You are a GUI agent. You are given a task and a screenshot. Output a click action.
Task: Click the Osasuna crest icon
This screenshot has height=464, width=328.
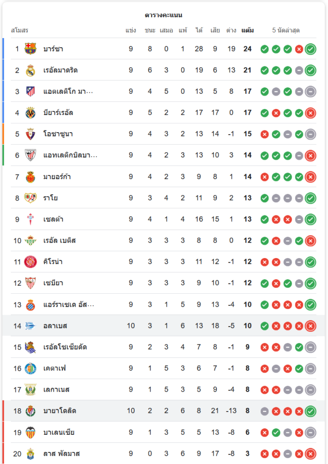point(31,134)
